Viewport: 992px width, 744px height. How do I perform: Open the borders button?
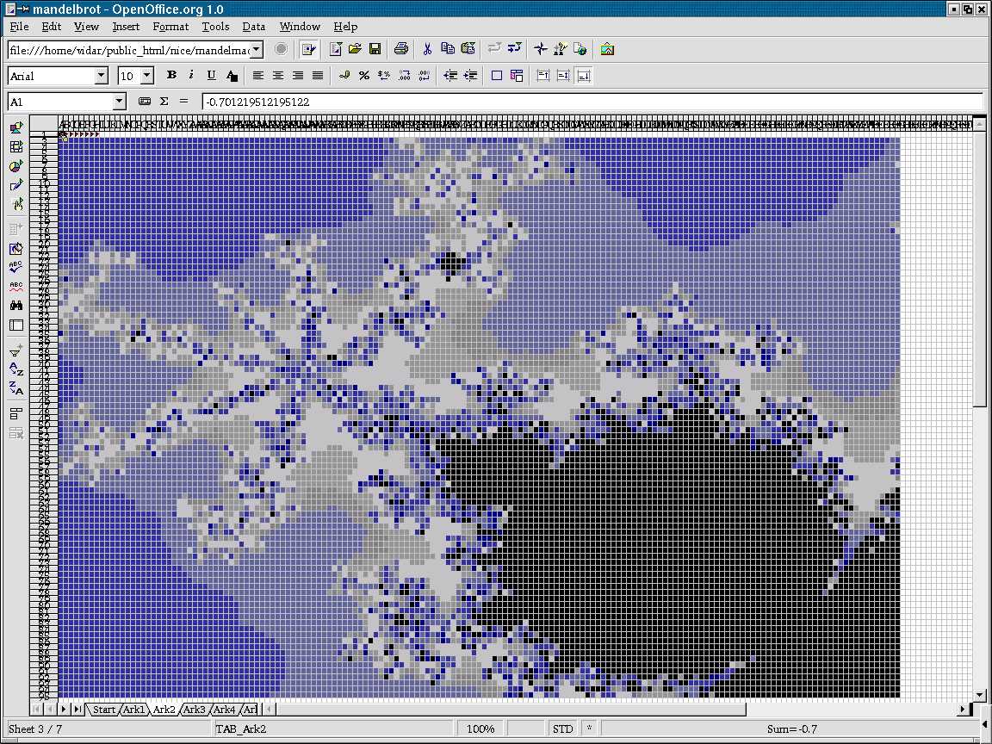(497, 75)
